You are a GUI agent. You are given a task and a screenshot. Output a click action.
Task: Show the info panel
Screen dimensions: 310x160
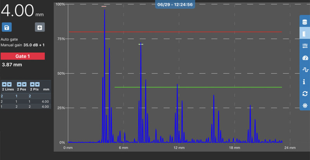pos(305,81)
